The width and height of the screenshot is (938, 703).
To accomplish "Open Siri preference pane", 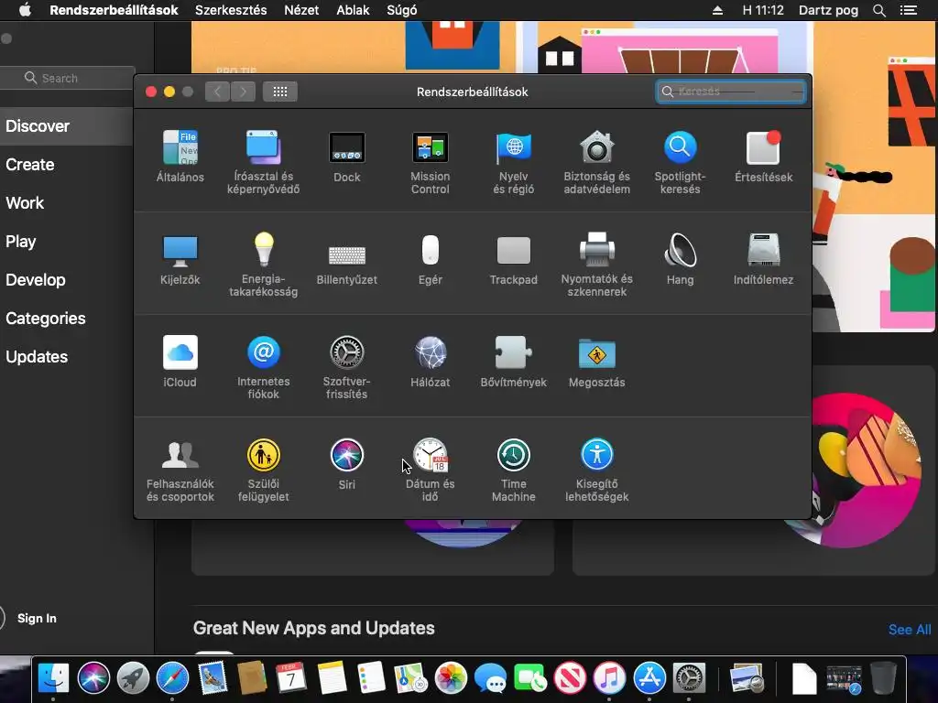I will point(347,463).
